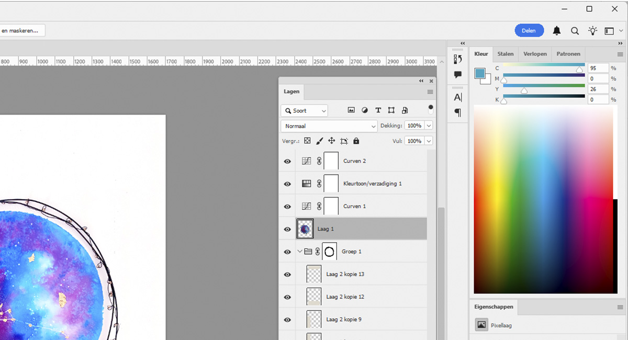Image resolution: width=628 pixels, height=340 pixels.
Task: Open the History panel icon
Action: [458, 59]
